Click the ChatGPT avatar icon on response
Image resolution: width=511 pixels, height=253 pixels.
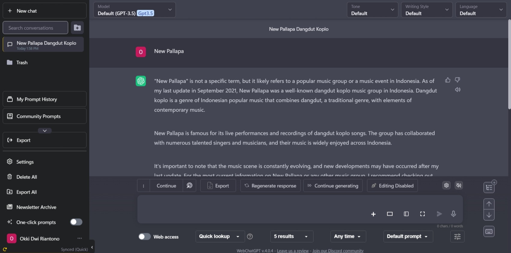[141, 81]
